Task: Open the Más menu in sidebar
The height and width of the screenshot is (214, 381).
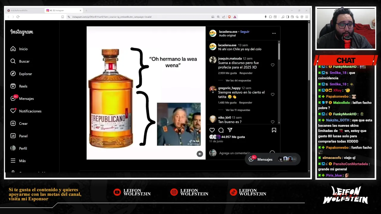Action: pyautogui.click(x=18, y=161)
